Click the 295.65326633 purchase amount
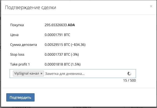This screenshot has height=108, width=157. pos(56,25)
